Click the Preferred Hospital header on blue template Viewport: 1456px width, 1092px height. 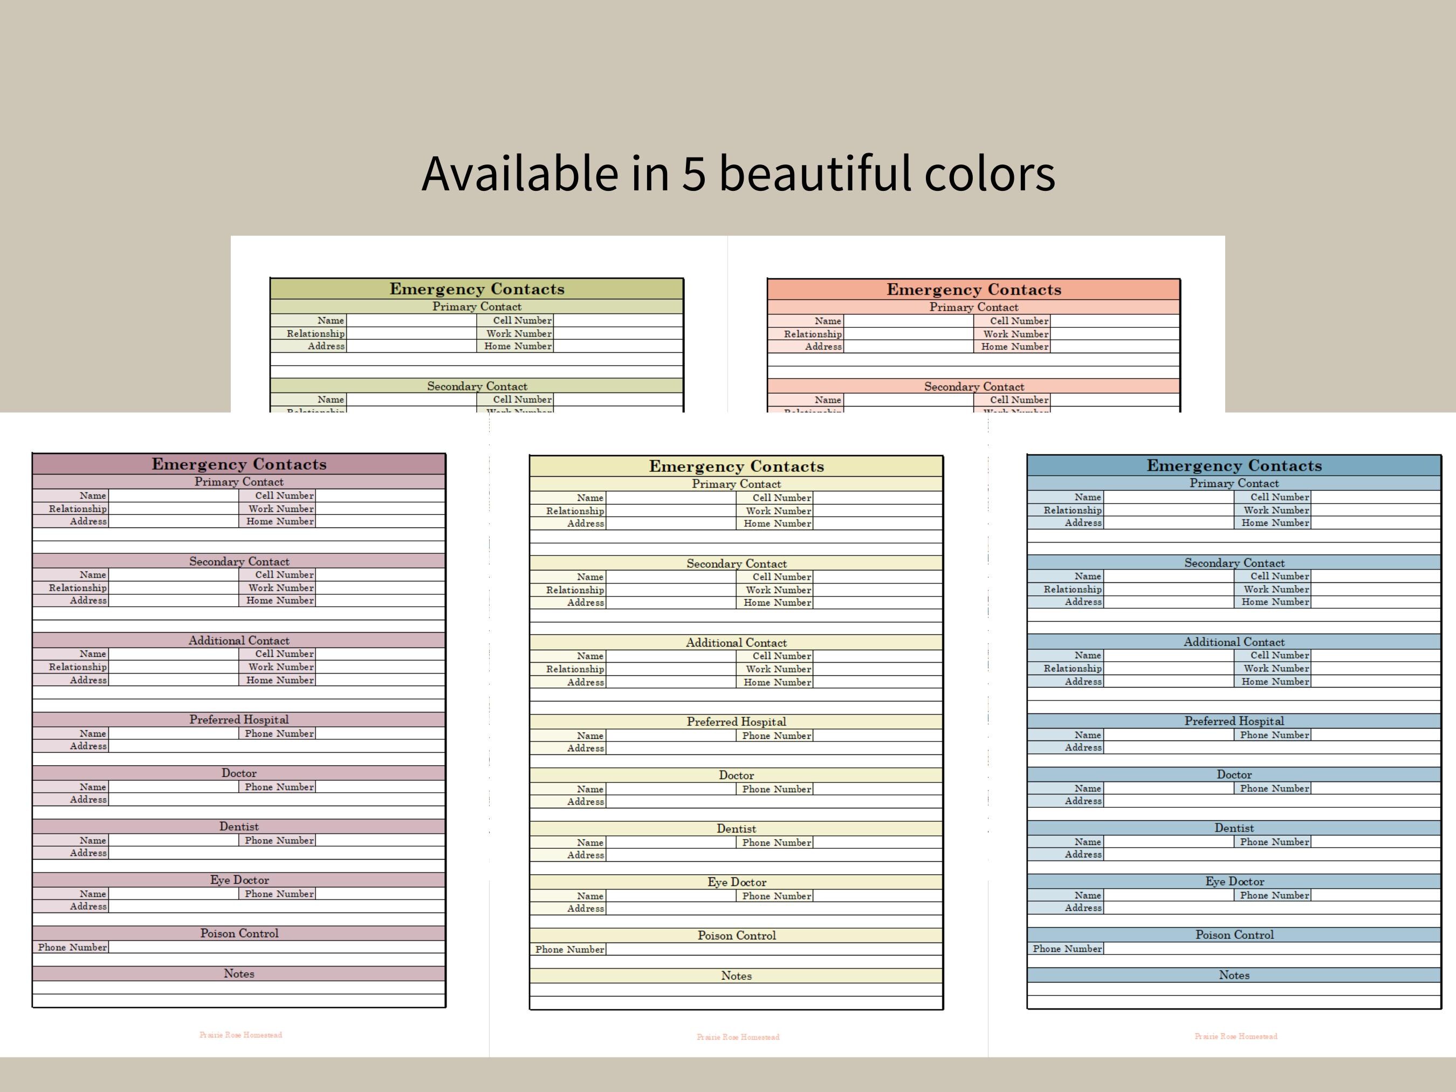point(1235,721)
